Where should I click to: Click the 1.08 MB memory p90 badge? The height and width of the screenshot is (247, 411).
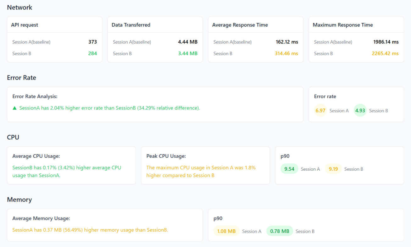coord(226,231)
